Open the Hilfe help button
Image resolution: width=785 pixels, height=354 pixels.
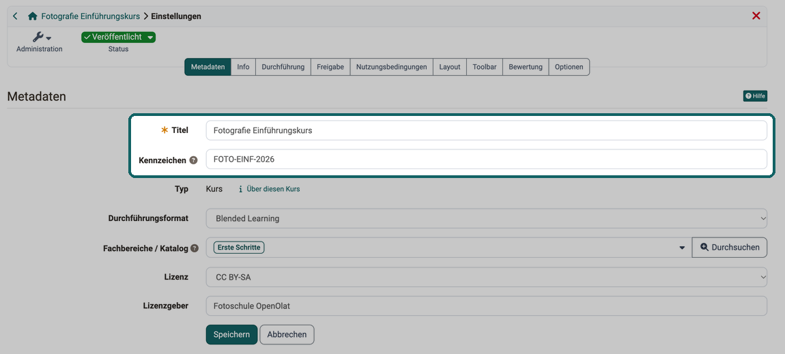click(755, 96)
